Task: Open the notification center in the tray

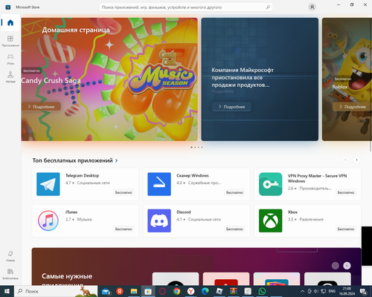Action: point(364,292)
